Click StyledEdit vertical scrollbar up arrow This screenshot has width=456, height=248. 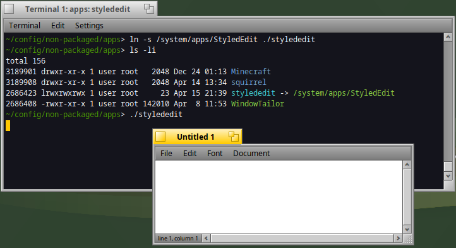(x=407, y=165)
